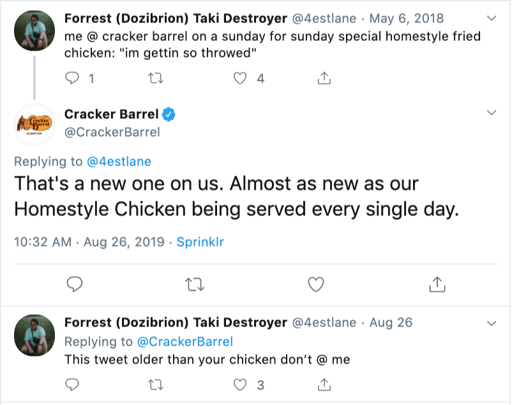512x405 pixels.
Task: Share the Aug 26 reply tweet
Action: point(324,385)
